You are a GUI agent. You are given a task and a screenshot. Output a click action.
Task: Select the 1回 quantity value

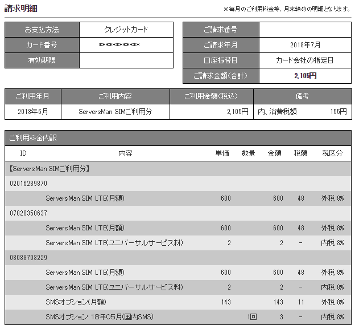[x=252, y=317]
